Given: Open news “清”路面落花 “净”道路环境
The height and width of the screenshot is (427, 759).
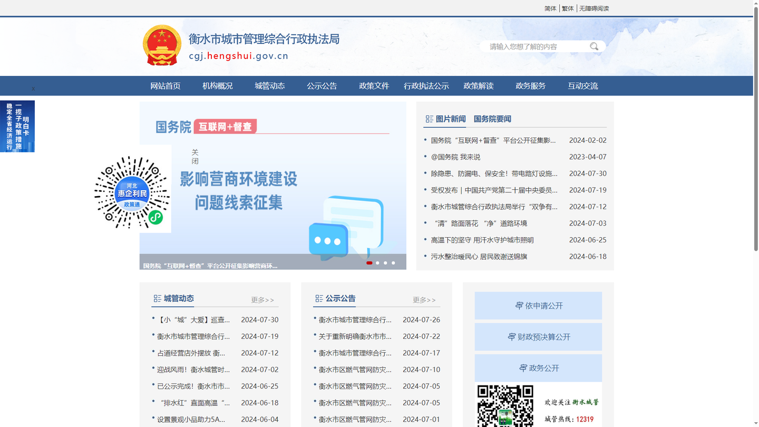Looking at the screenshot, I should coord(479,224).
